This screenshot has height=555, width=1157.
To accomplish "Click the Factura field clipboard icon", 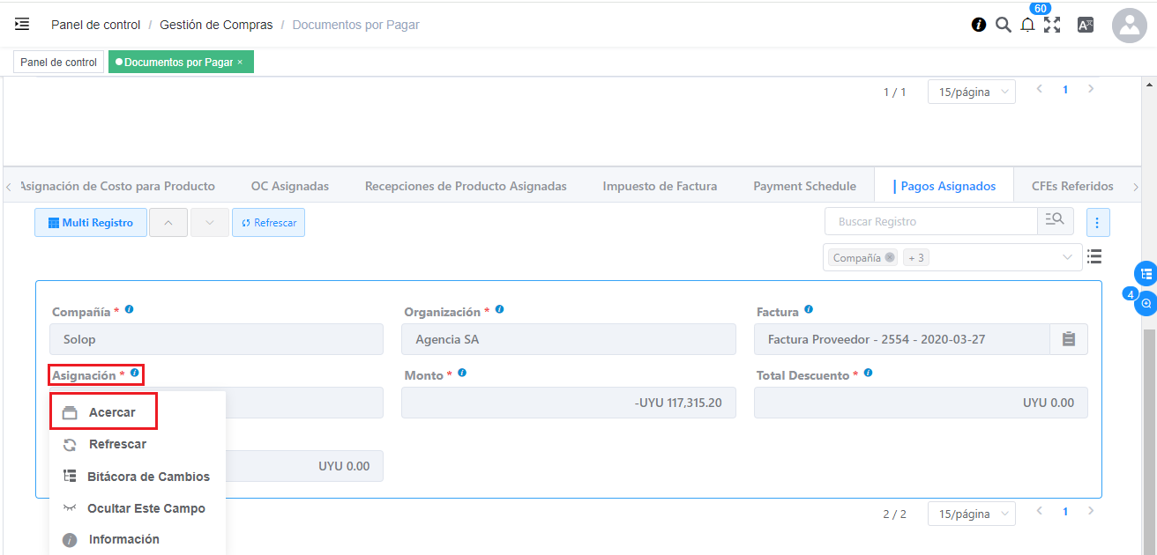I will 1069,339.
